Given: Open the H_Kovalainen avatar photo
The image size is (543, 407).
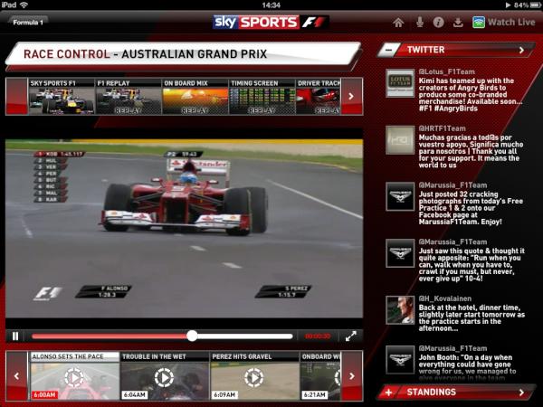Looking at the screenshot, I should [x=400, y=310].
